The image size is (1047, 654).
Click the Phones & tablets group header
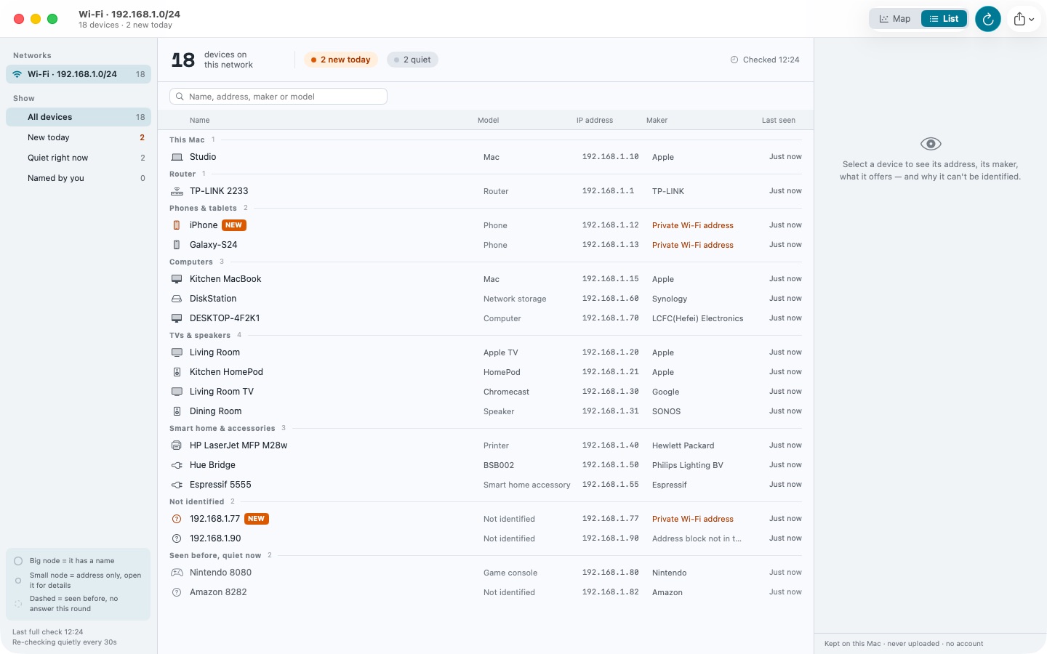[x=203, y=209]
